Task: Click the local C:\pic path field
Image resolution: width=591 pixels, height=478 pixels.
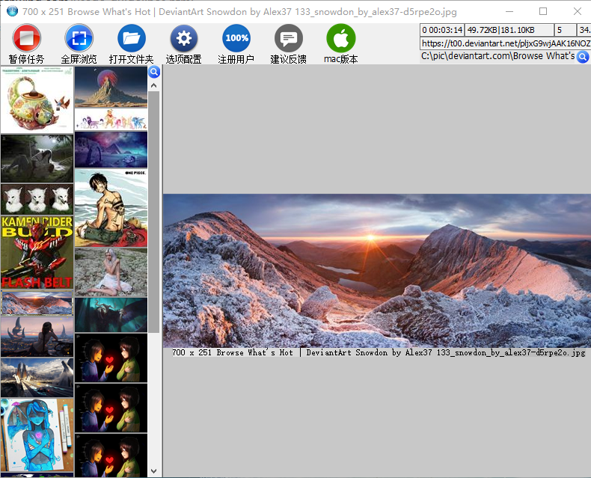Action: pyautogui.click(x=497, y=56)
